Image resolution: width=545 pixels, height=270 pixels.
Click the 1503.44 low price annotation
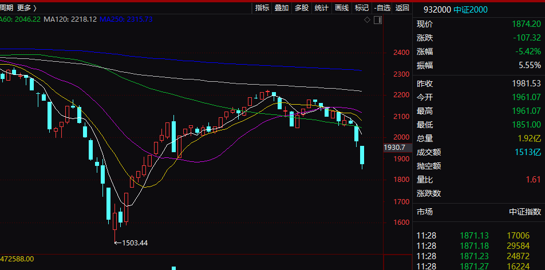(x=135, y=243)
